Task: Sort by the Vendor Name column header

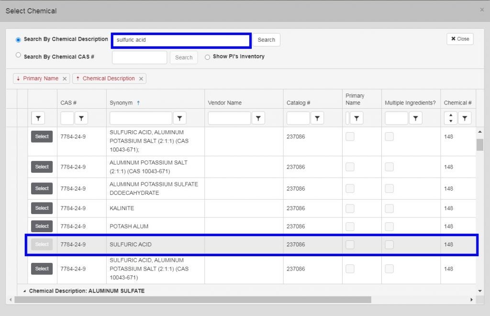Action: pyautogui.click(x=225, y=103)
